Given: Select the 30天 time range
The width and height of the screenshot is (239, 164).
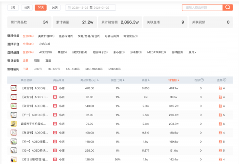Looking at the screenshot, I should tap(41, 8).
